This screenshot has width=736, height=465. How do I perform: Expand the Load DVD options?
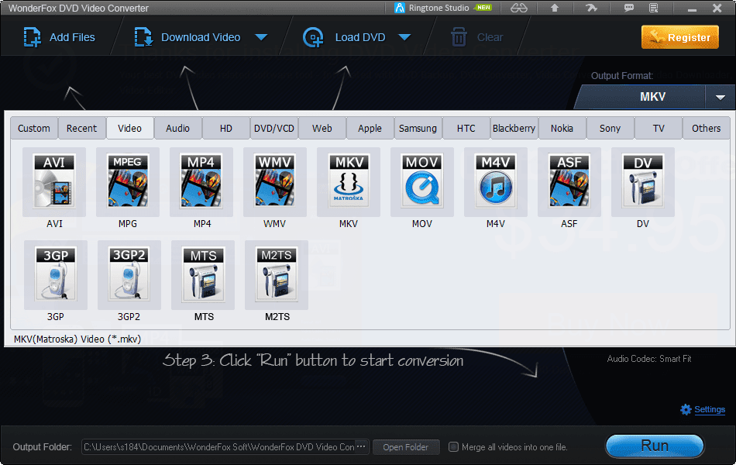(x=405, y=36)
